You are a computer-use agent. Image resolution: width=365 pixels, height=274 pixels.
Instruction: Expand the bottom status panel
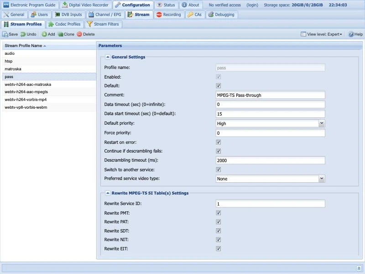(359, 268)
